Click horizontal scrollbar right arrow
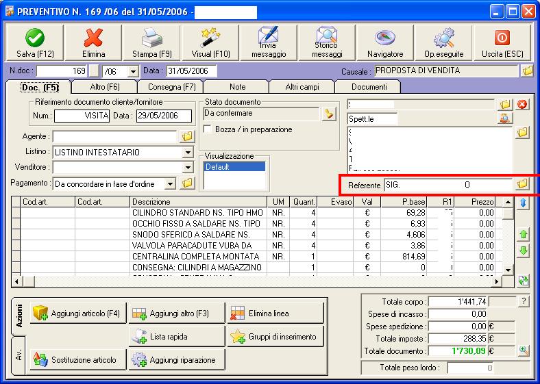 click(x=496, y=281)
